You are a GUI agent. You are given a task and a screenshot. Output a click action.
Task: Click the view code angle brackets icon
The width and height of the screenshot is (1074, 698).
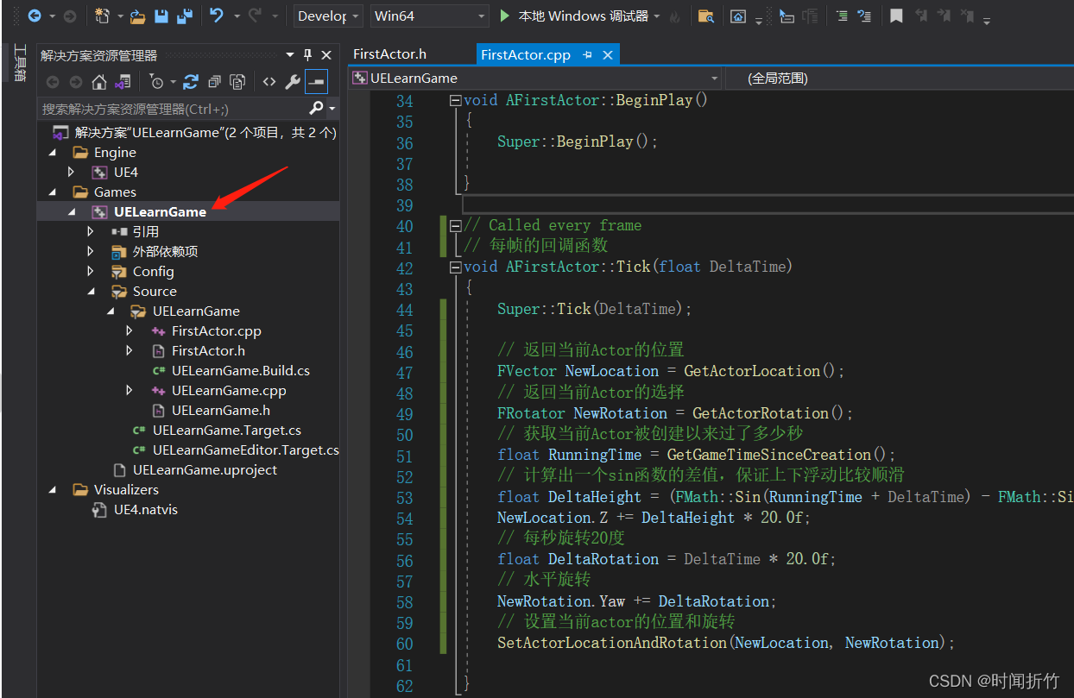(x=269, y=82)
